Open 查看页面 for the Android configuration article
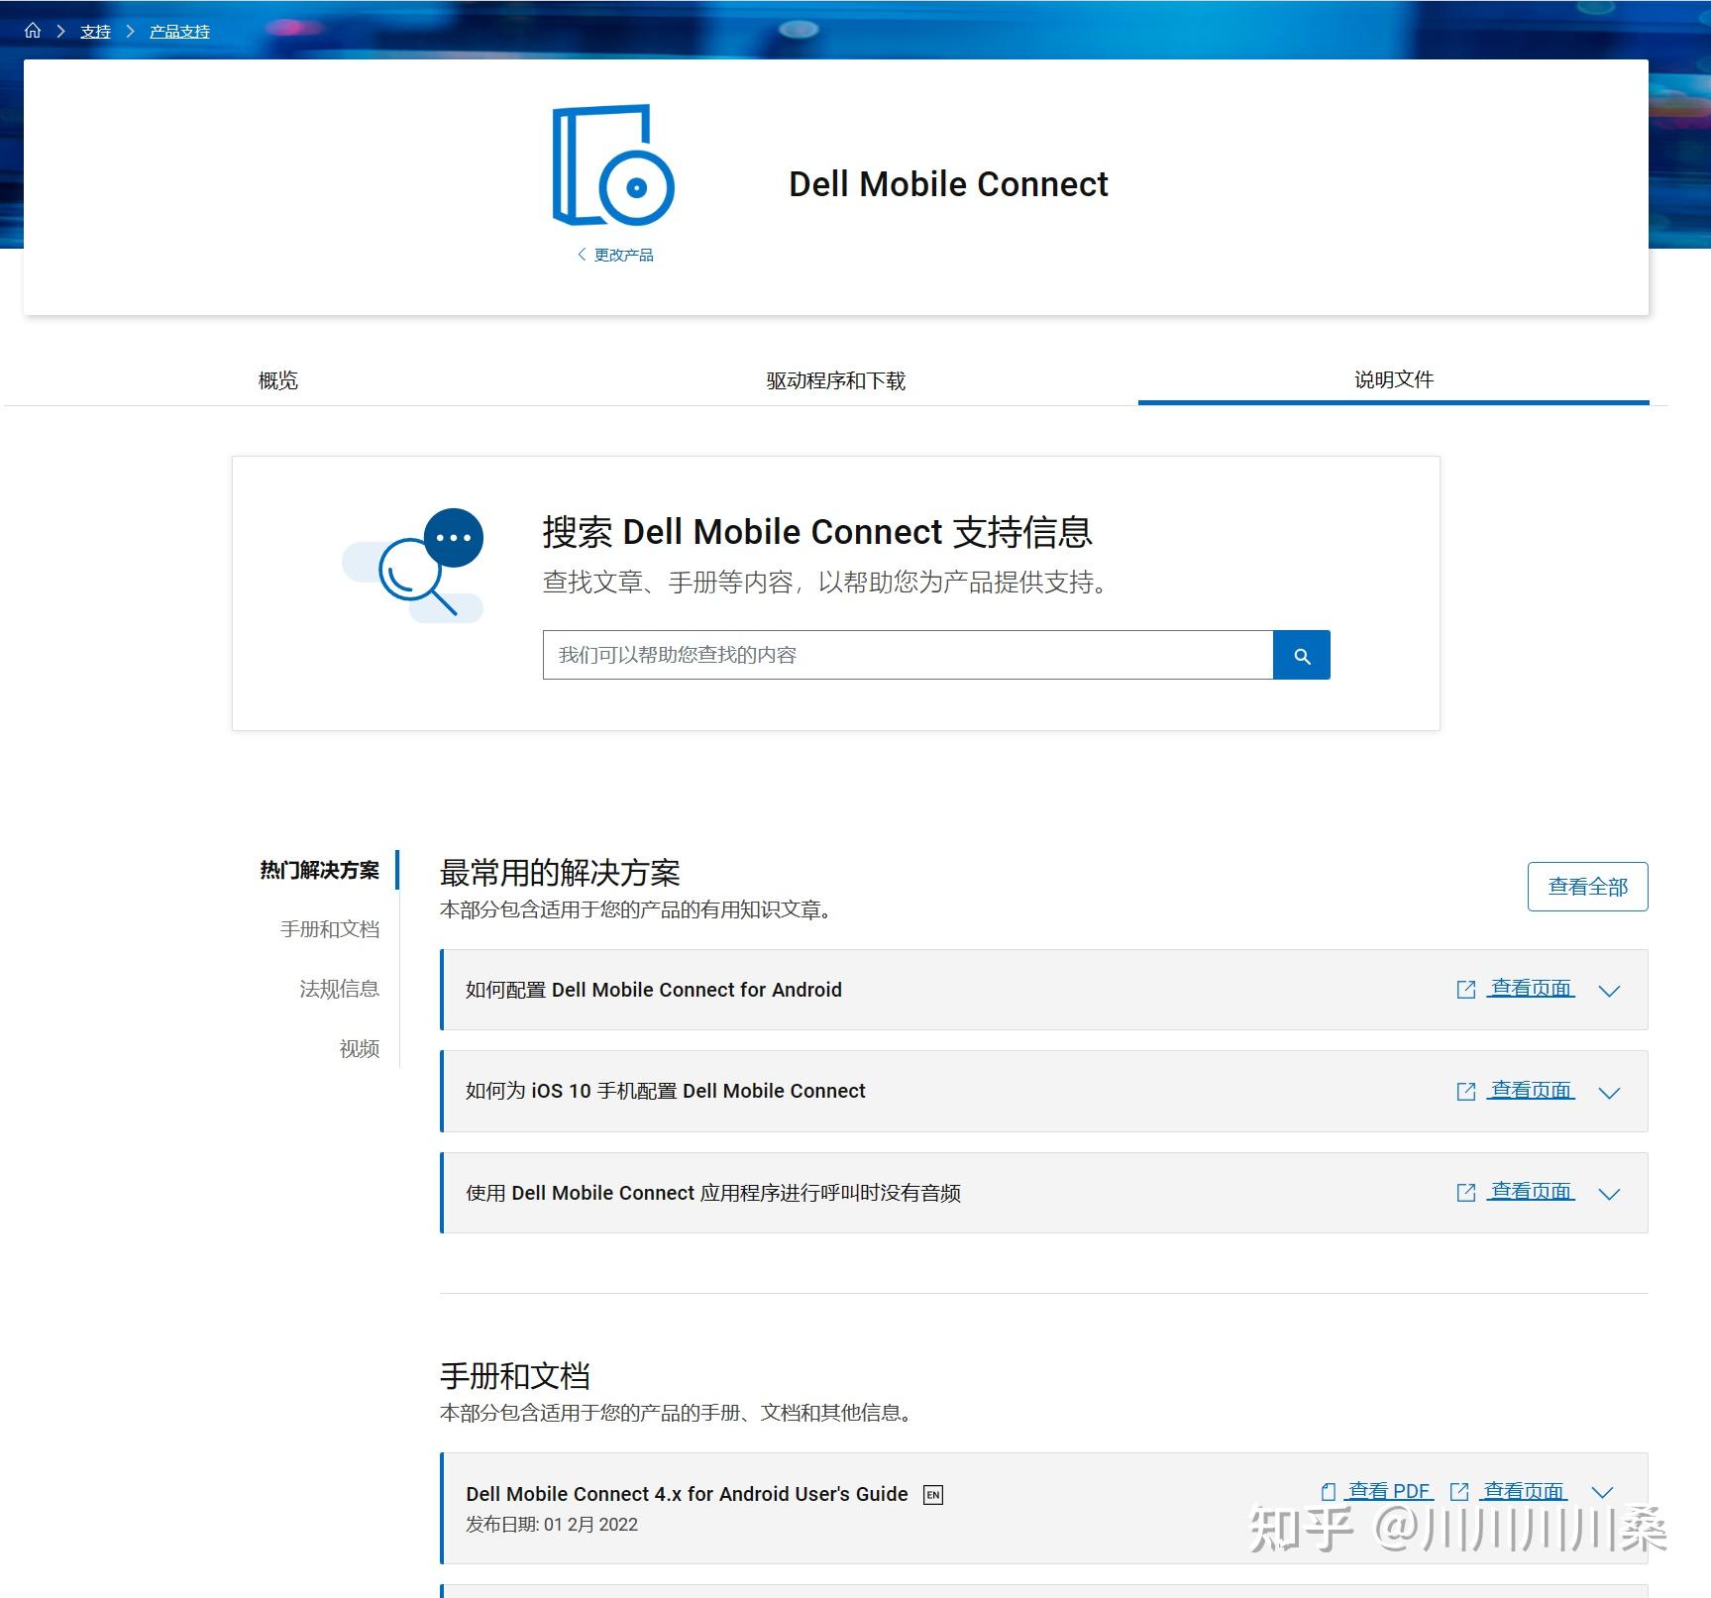Viewport: 1711px width, 1598px height. (x=1531, y=988)
